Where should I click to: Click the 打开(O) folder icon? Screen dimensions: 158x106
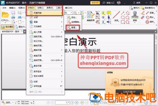pyautogui.click(x=5, y=15)
